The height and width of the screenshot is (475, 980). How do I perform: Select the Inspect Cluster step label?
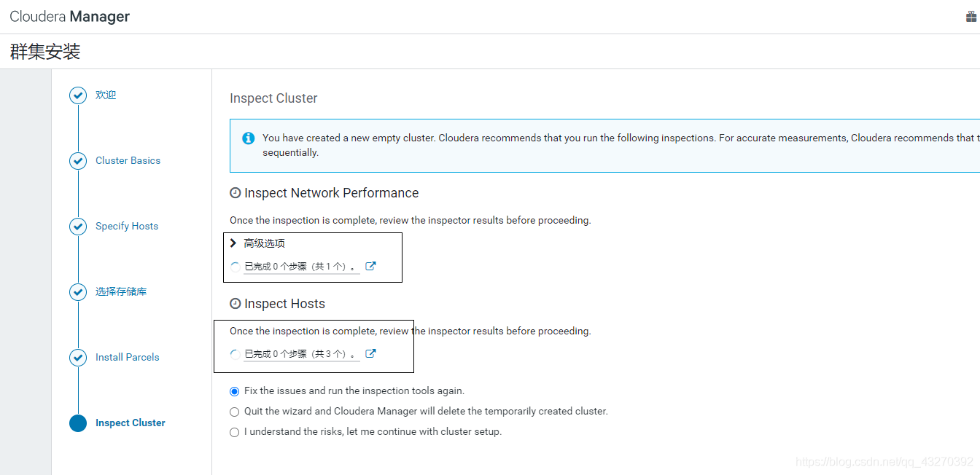click(131, 423)
